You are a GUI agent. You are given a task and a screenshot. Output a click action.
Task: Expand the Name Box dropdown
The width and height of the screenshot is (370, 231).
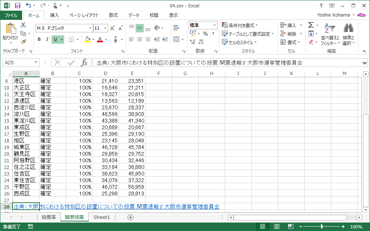(x=36, y=63)
